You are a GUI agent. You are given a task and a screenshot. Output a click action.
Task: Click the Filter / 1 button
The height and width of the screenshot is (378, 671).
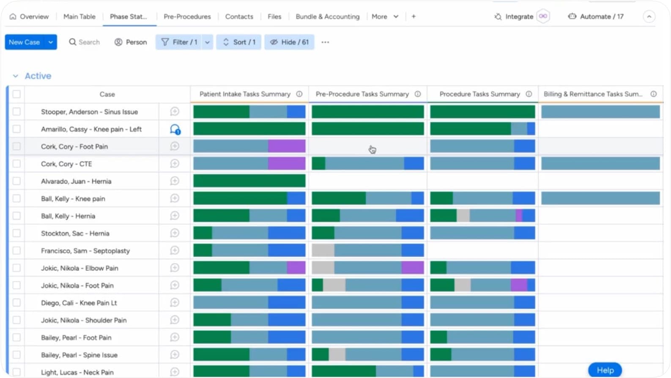179,42
